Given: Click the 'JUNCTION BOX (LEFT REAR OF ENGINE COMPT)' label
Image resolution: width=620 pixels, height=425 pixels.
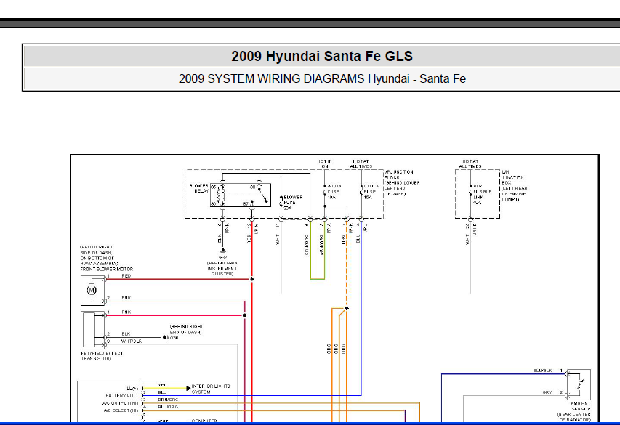Looking at the screenshot, I should tap(514, 186).
